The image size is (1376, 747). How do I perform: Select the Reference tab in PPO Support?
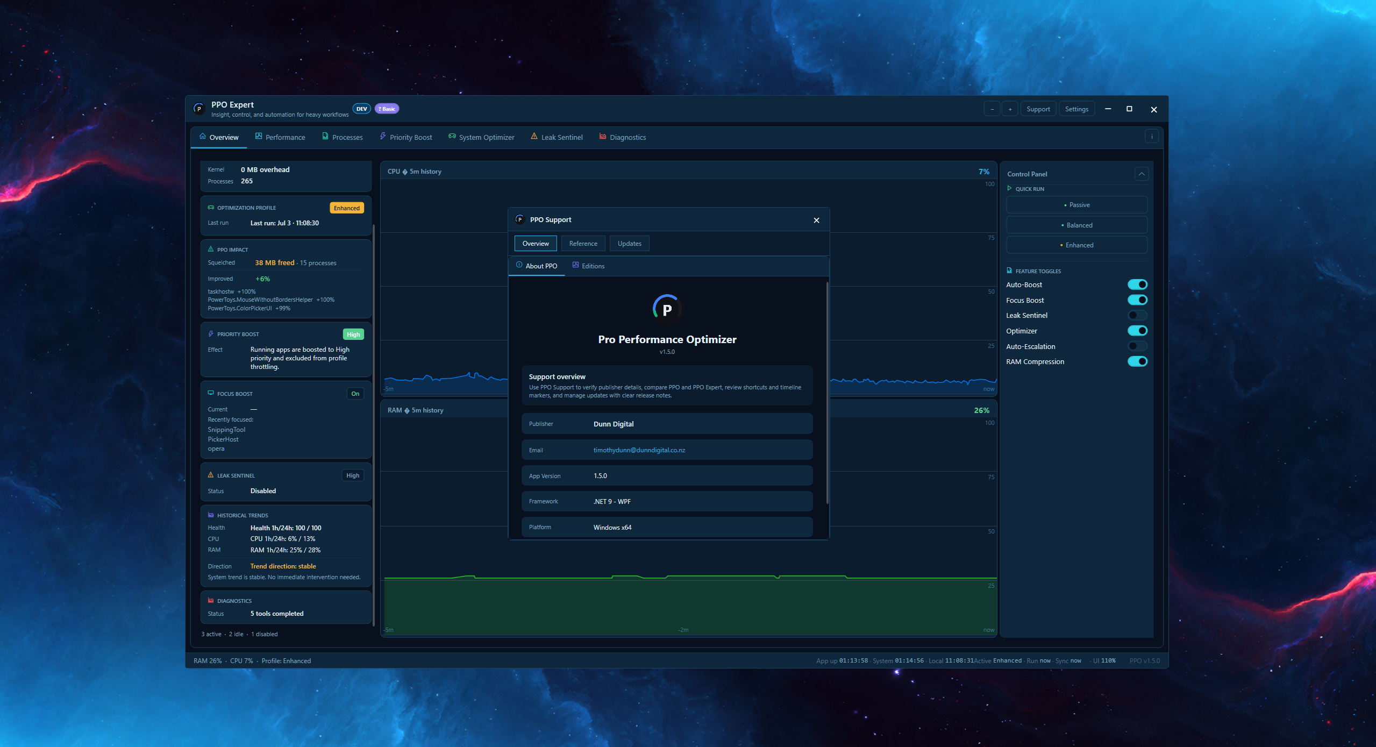pos(583,244)
